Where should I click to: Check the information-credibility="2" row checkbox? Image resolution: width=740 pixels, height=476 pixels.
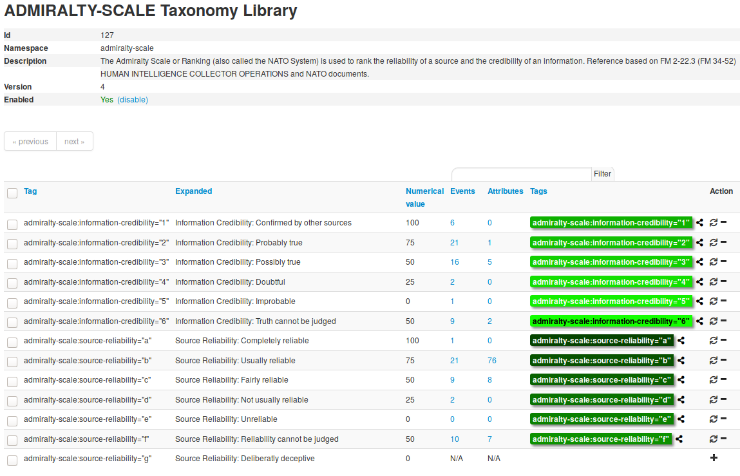12,243
